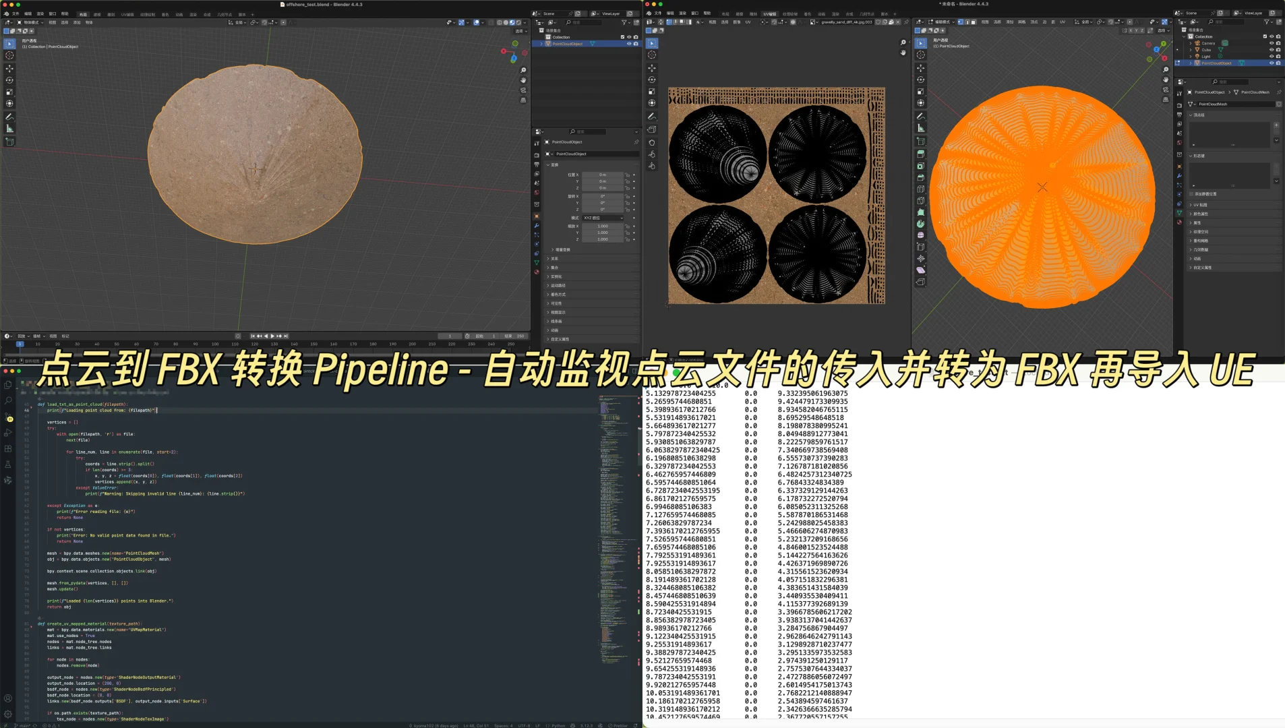Open the Render properties tab in left Blender
Viewport: 1285px width, 728px height.
point(538,156)
